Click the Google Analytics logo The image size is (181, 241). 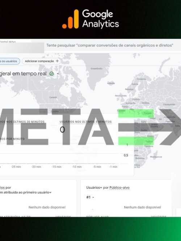tap(90, 19)
